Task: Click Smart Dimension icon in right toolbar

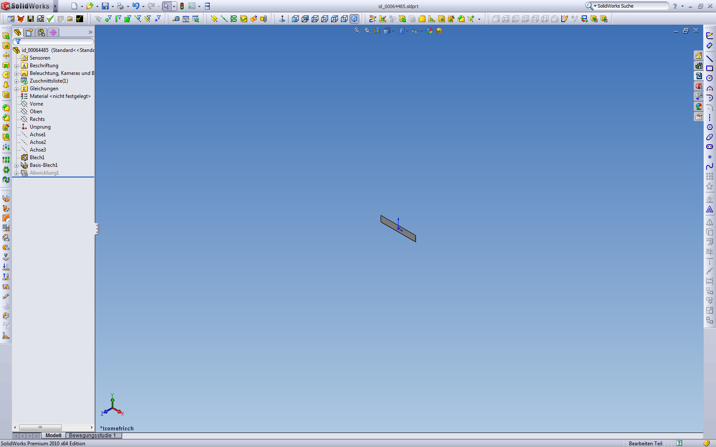Action: point(710,46)
